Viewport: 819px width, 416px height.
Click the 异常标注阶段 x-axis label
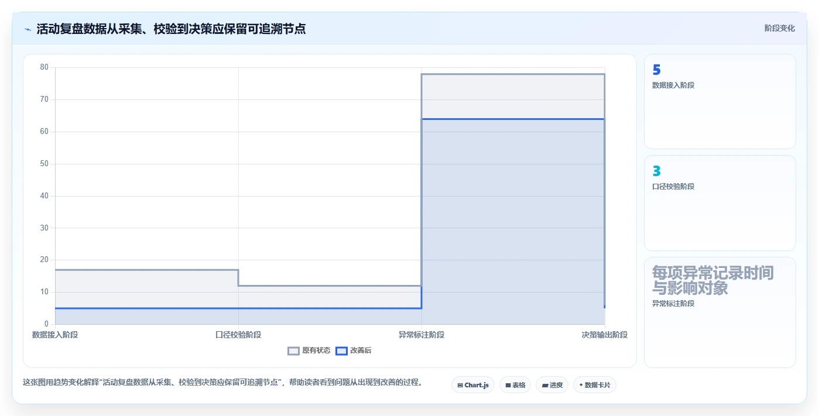422,335
